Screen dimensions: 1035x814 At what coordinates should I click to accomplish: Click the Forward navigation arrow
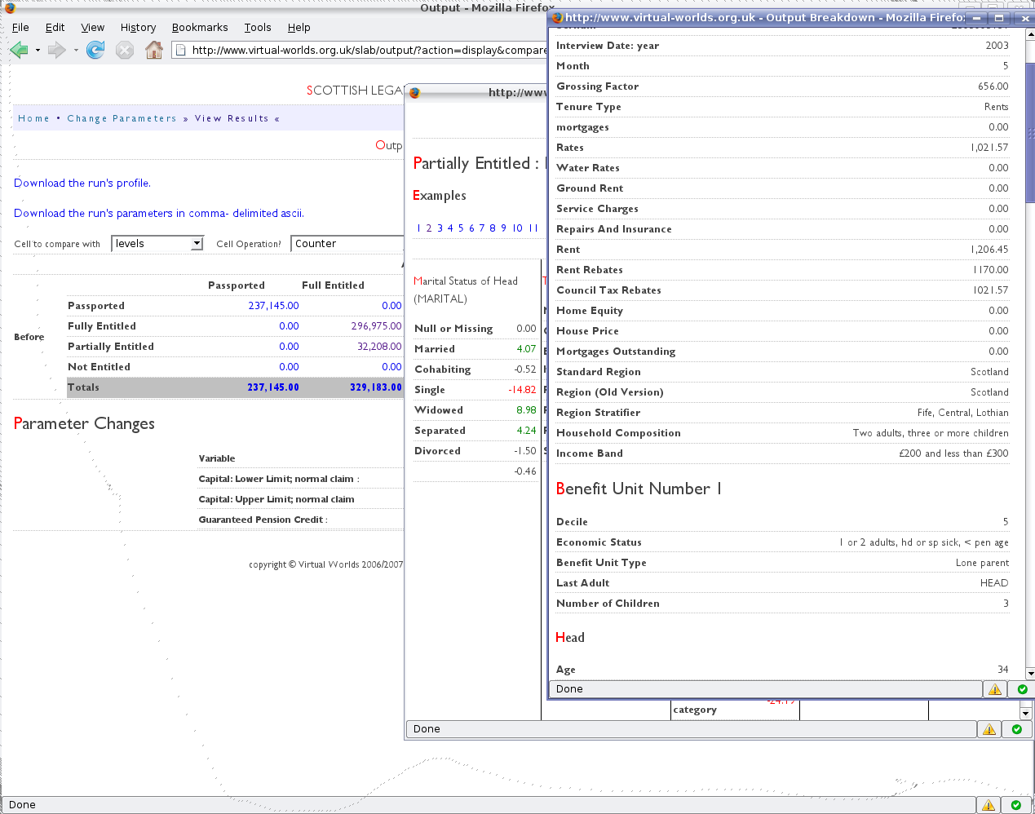[x=57, y=49]
